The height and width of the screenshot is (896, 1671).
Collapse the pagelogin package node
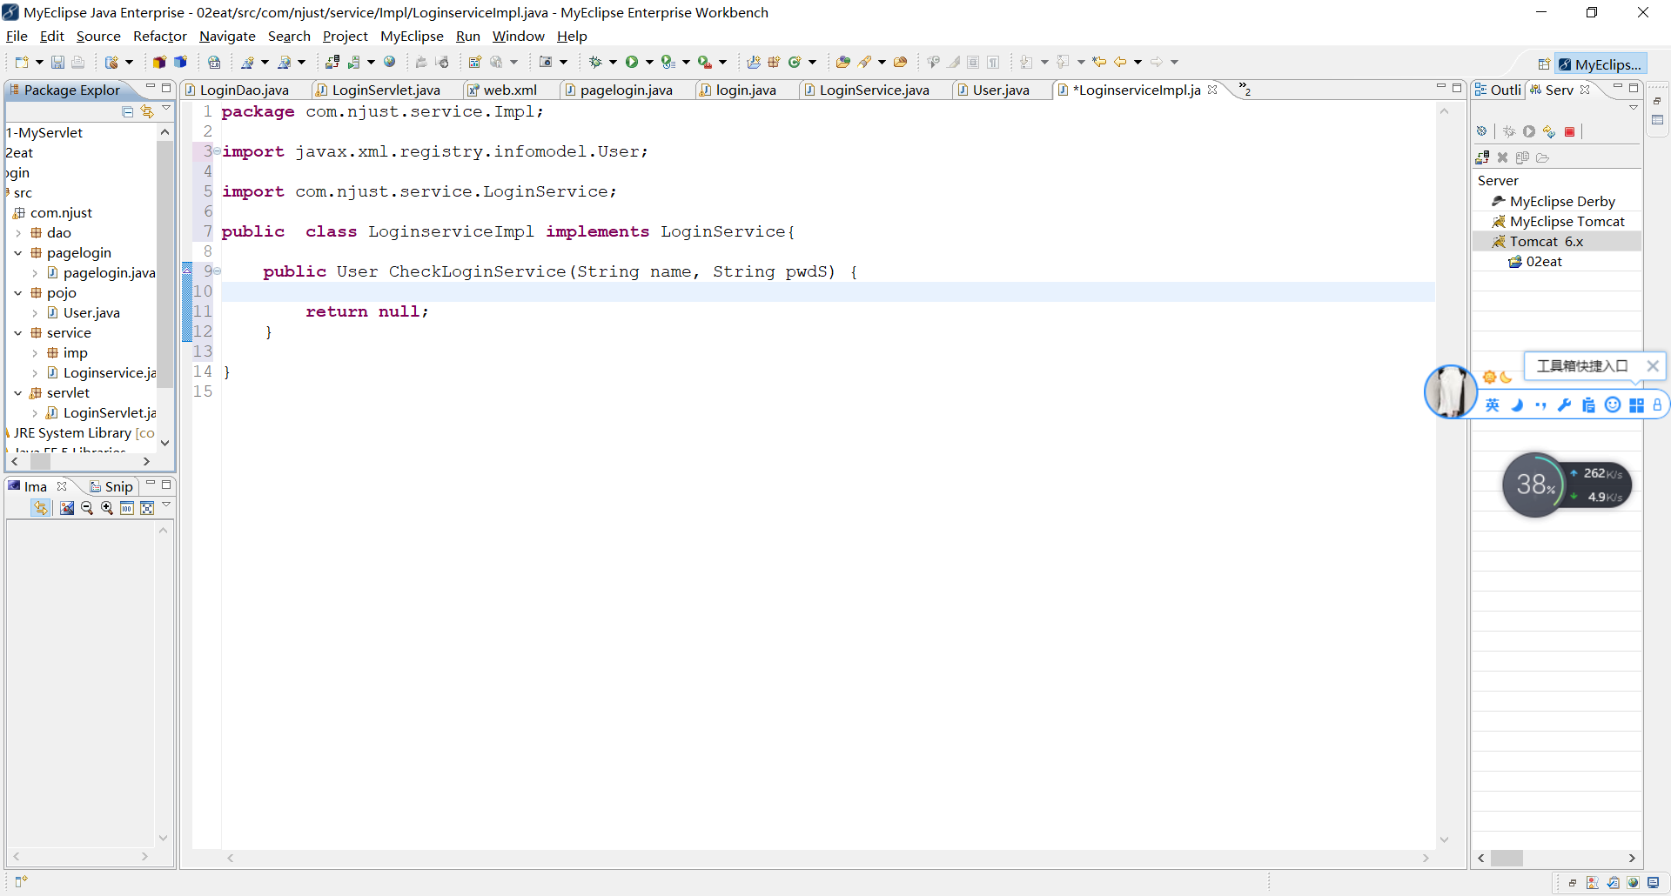tap(18, 253)
